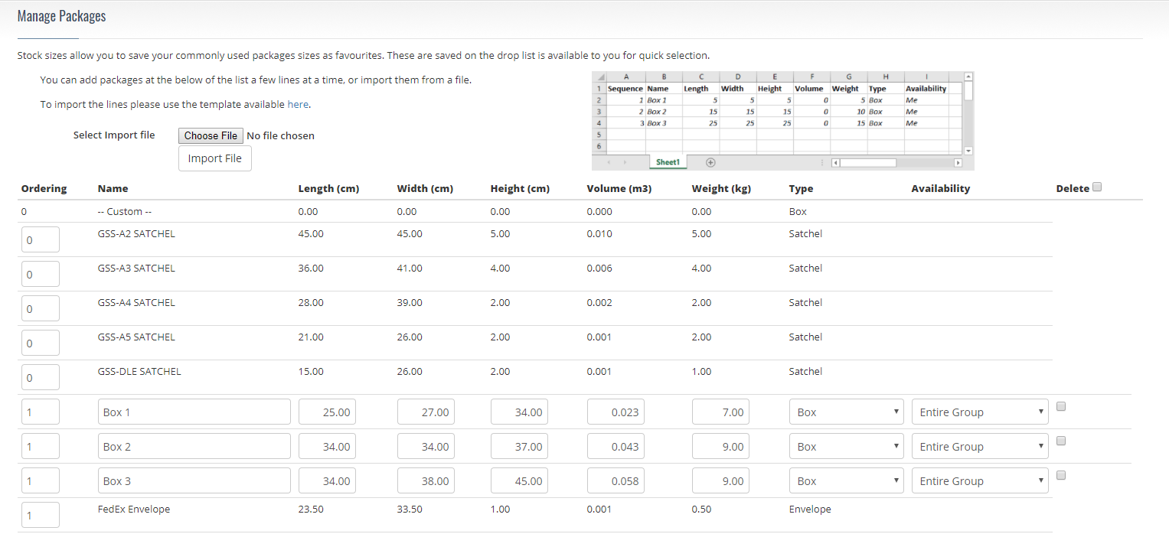Click ordering field for GSS-A4 SATCHEL
Viewport: 1169px width, 534px height.
click(41, 308)
